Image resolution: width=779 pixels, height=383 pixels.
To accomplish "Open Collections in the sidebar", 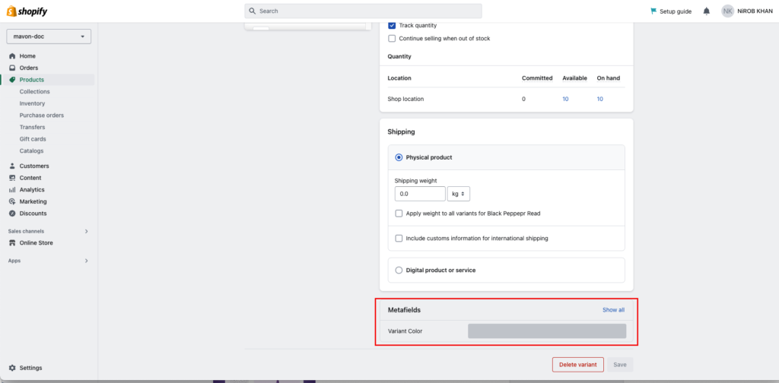I will pyautogui.click(x=35, y=92).
